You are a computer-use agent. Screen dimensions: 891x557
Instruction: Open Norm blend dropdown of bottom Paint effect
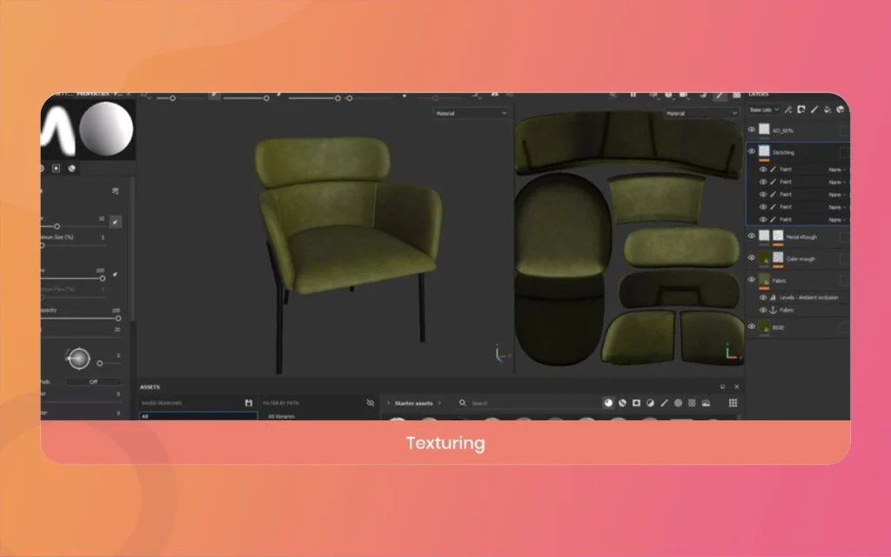pyautogui.click(x=837, y=219)
